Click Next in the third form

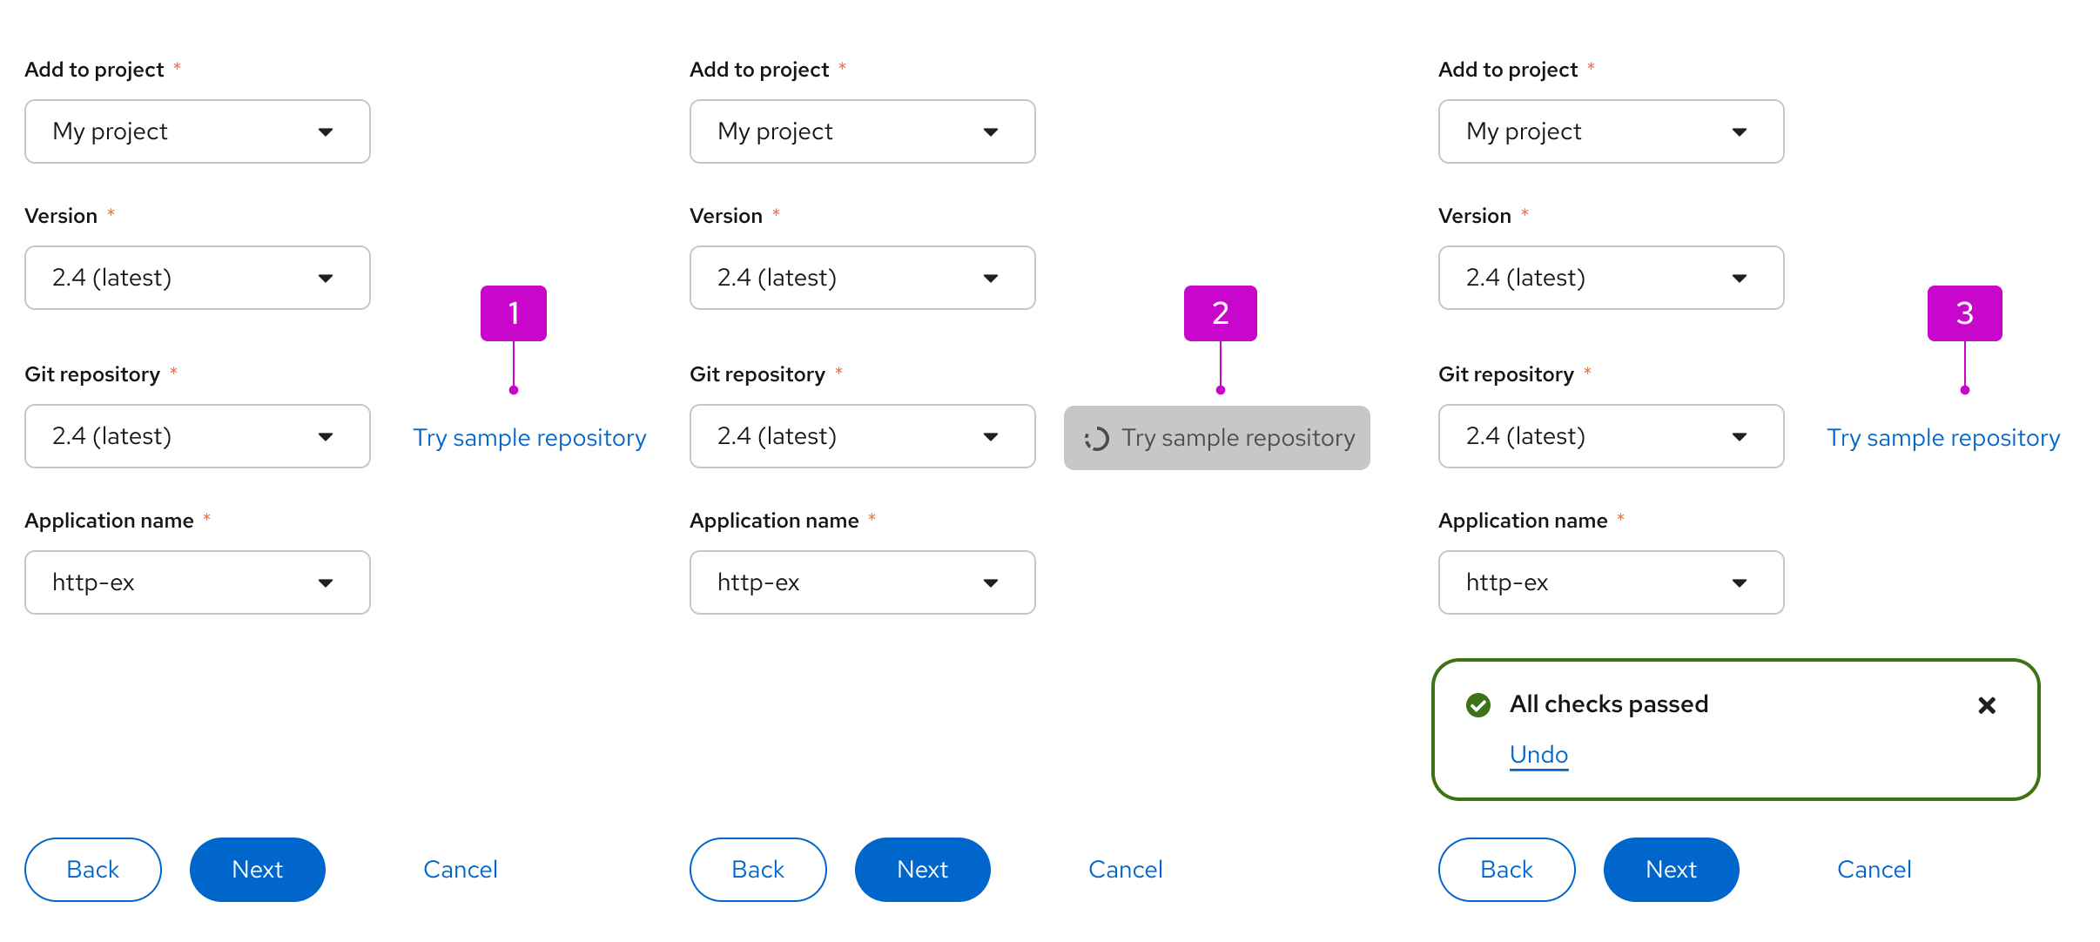pos(1670,869)
